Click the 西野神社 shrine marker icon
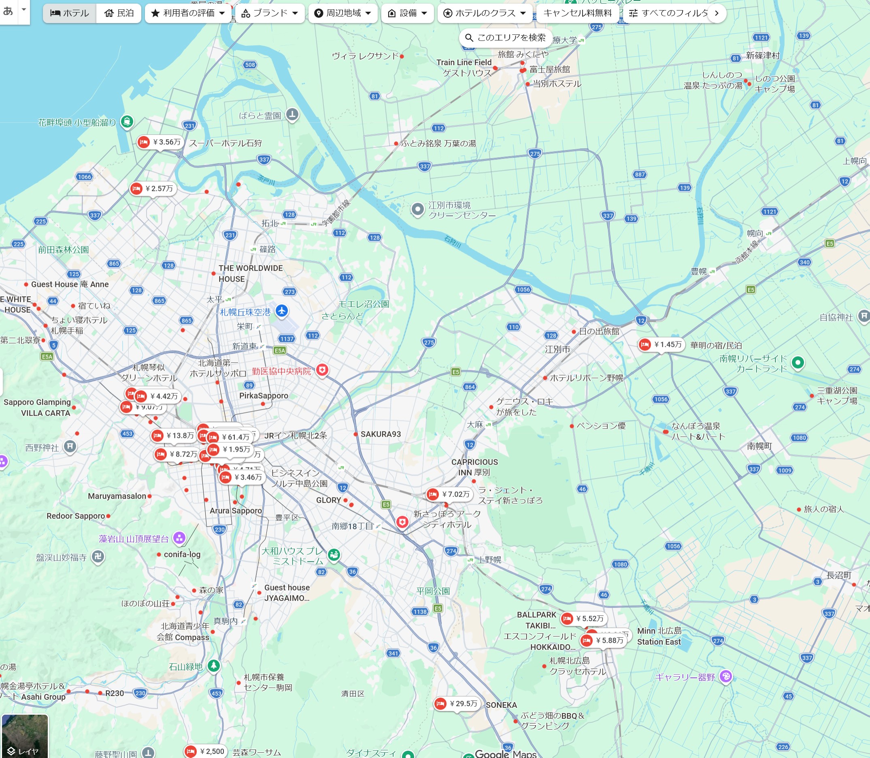This screenshot has height=758, width=870. click(70, 446)
